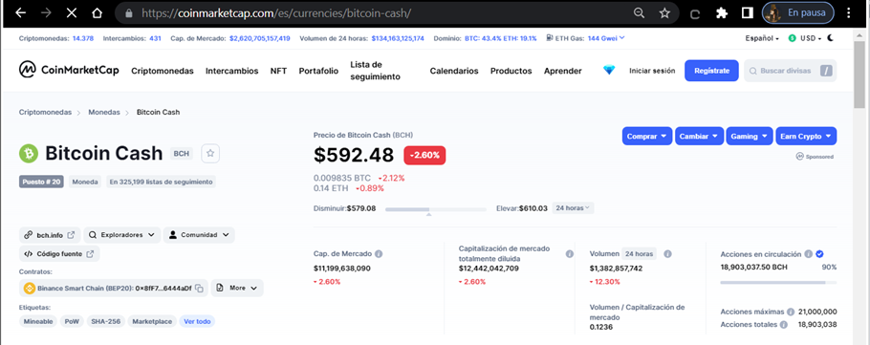Click the blue diamond rewards icon

coord(609,71)
